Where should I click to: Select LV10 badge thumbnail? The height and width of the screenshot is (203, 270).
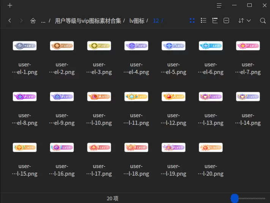[99, 96]
